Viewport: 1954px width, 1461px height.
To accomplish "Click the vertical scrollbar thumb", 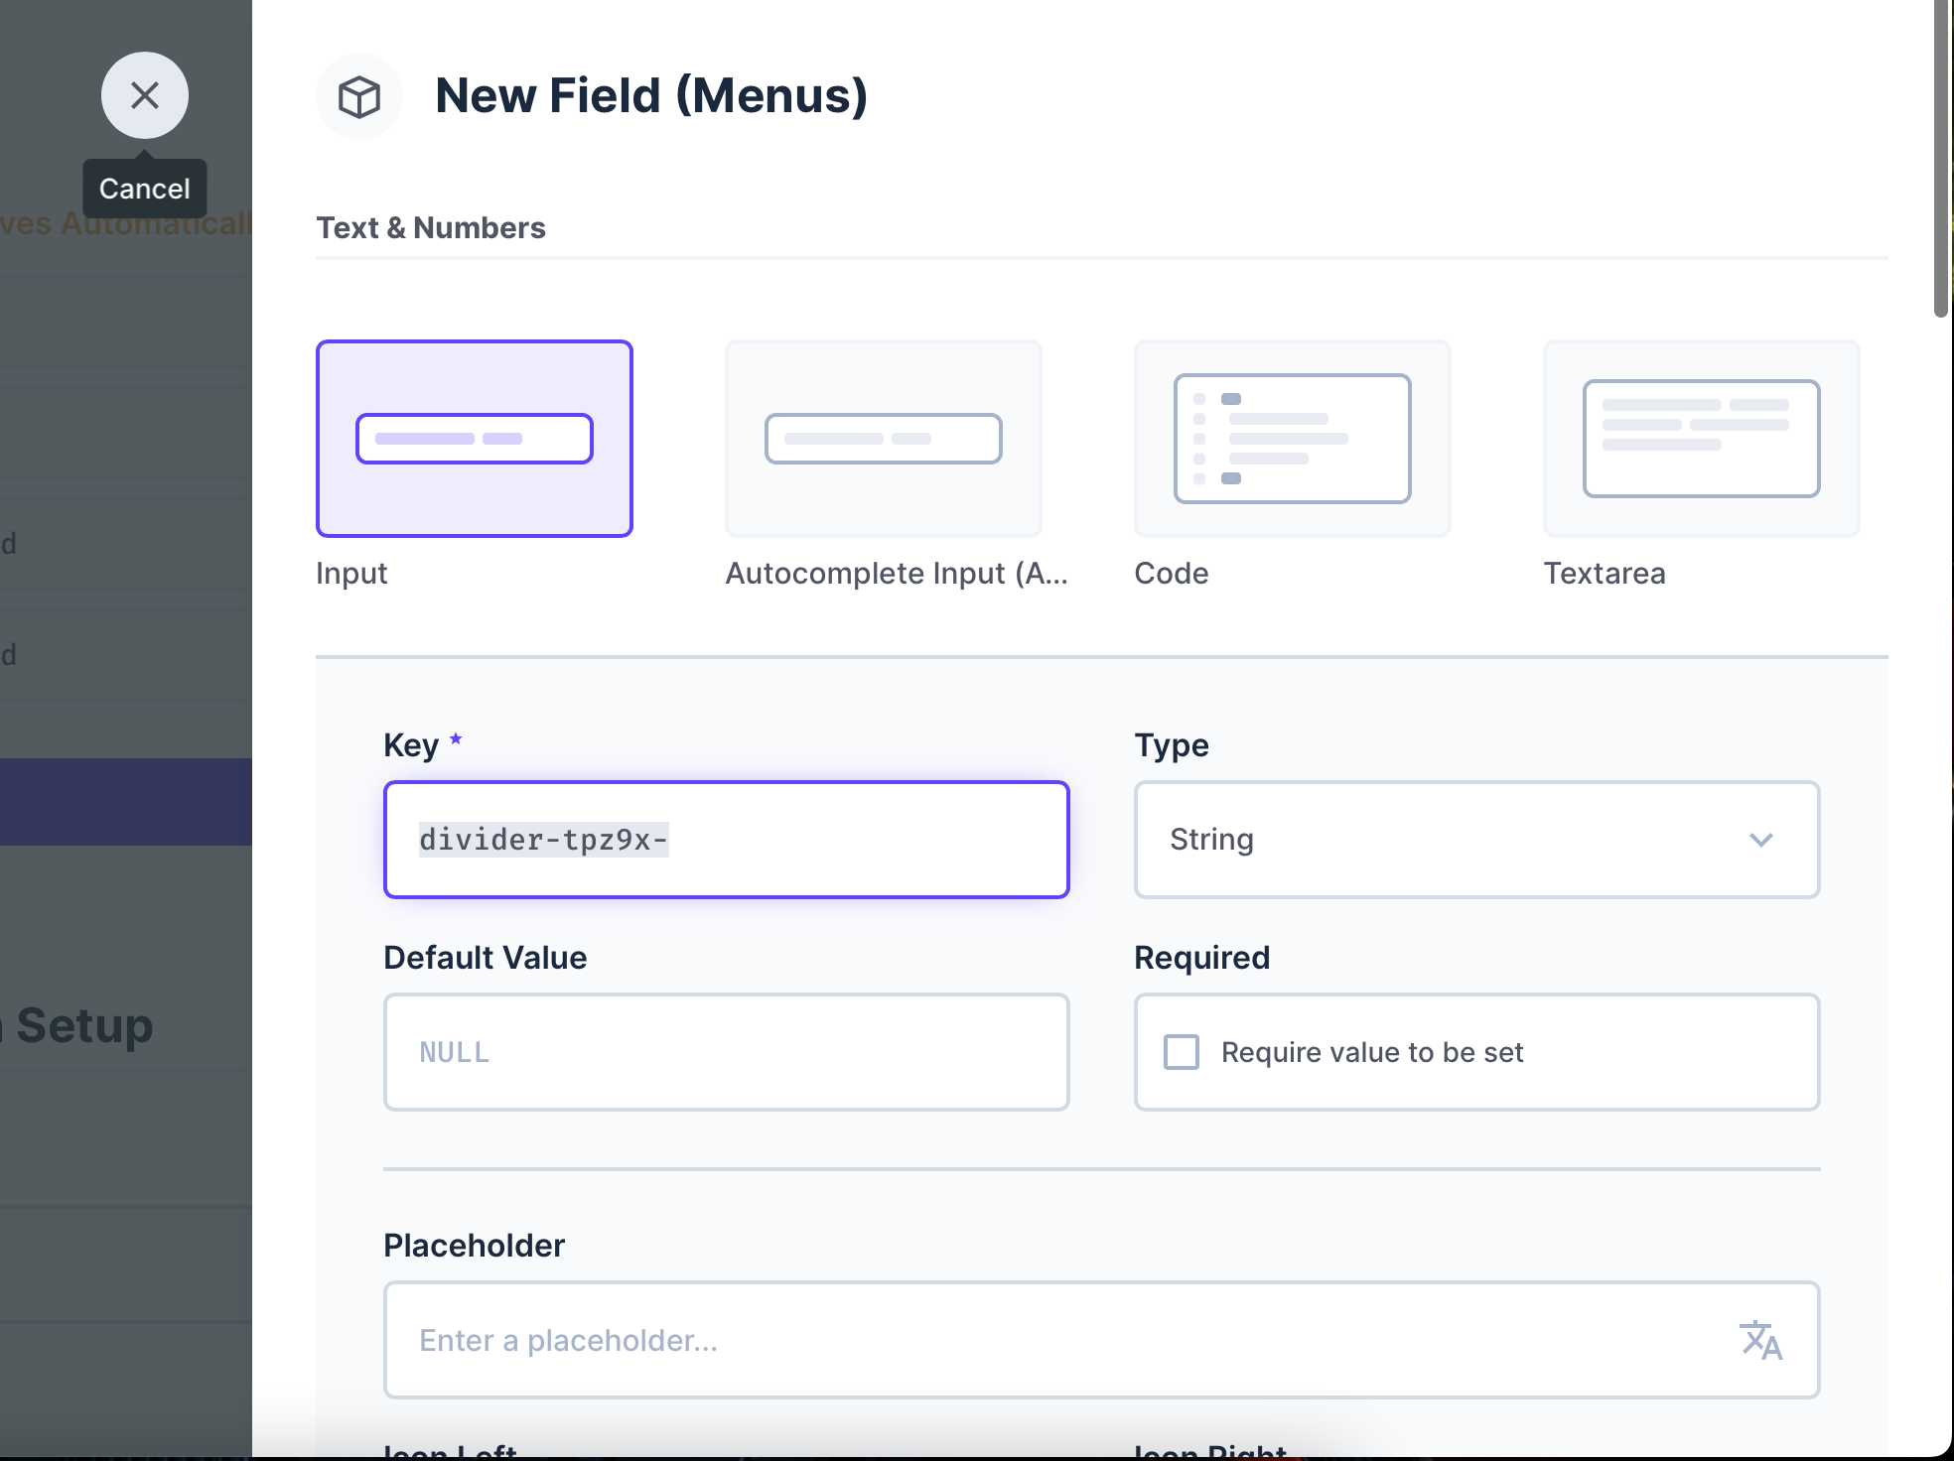I will [1942, 159].
